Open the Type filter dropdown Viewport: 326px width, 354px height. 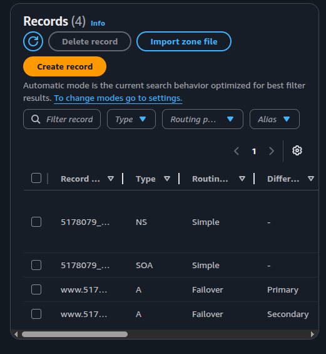(131, 119)
